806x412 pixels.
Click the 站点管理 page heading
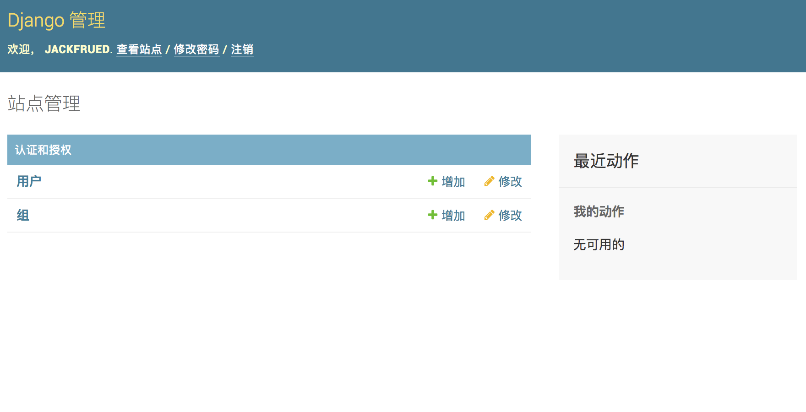(x=44, y=103)
